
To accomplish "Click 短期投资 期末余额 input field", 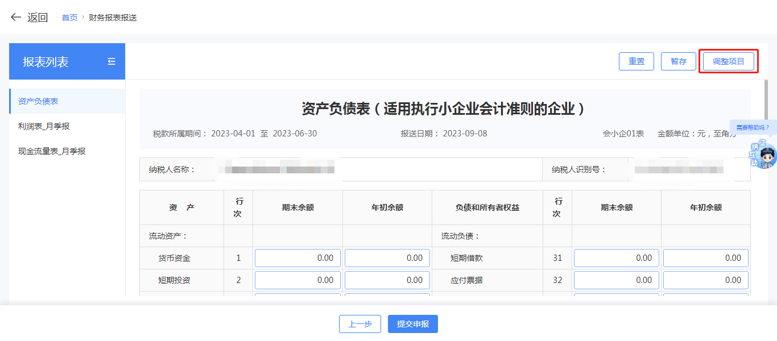I will click(x=297, y=280).
